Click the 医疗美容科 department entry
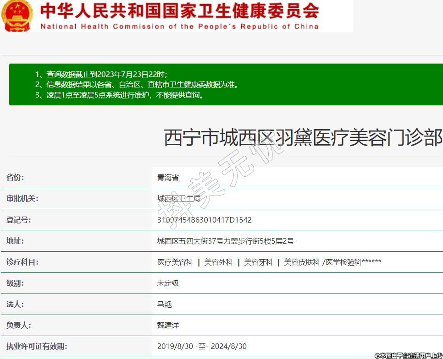Viewport: 443px width, 359px height. [175, 262]
